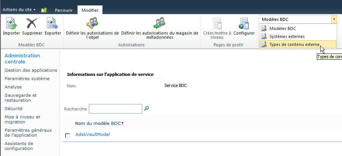Switch to the Parcourir tab

(x=63, y=10)
